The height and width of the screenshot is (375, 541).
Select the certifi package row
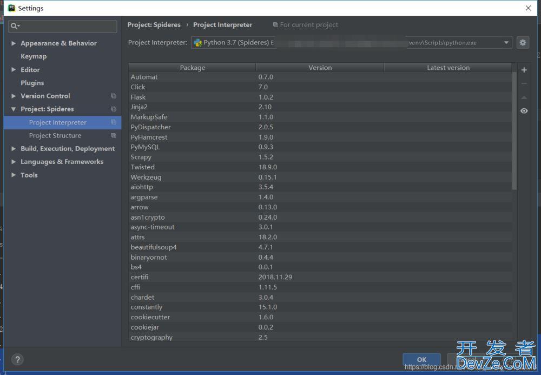[320, 277]
